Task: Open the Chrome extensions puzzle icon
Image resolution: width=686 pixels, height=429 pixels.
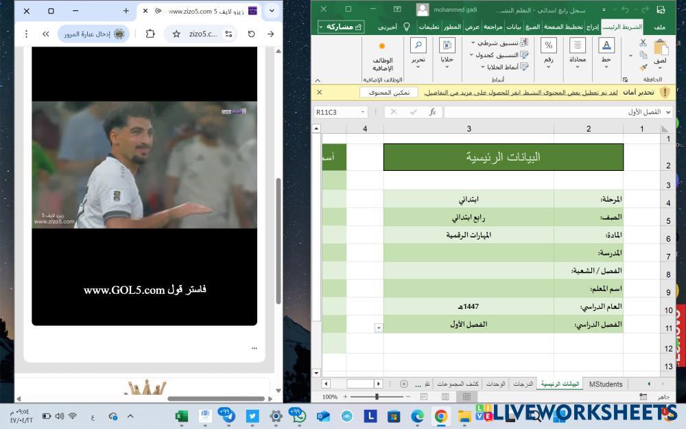Action: (x=150, y=34)
